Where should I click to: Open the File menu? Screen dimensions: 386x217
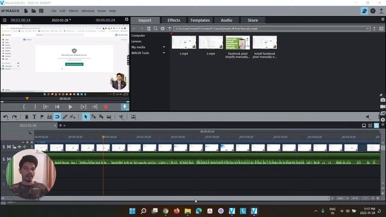pyautogui.click(x=54, y=11)
